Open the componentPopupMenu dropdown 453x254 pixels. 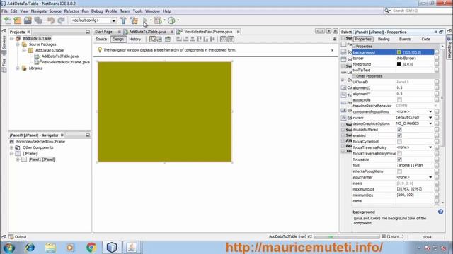click(x=430, y=111)
